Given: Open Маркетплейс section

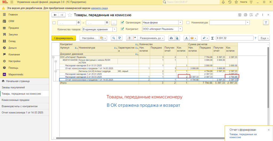Looking at the screenshot, I should tap(16, 74).
